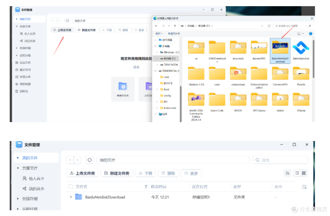This screenshot has width=330, height=216.
Task: Go back in the lower File Manager window
Action: (70, 160)
